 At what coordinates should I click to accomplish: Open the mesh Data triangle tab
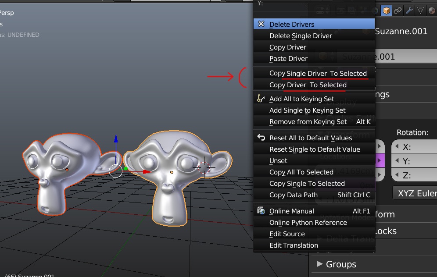click(421, 11)
